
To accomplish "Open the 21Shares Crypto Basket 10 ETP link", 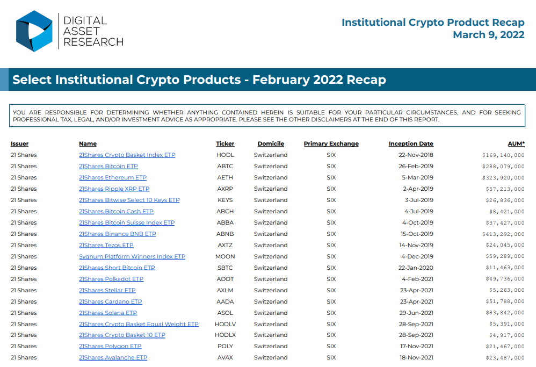I will (122, 335).
